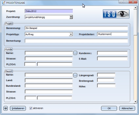Focus the Bauort Strasse field

49,92
